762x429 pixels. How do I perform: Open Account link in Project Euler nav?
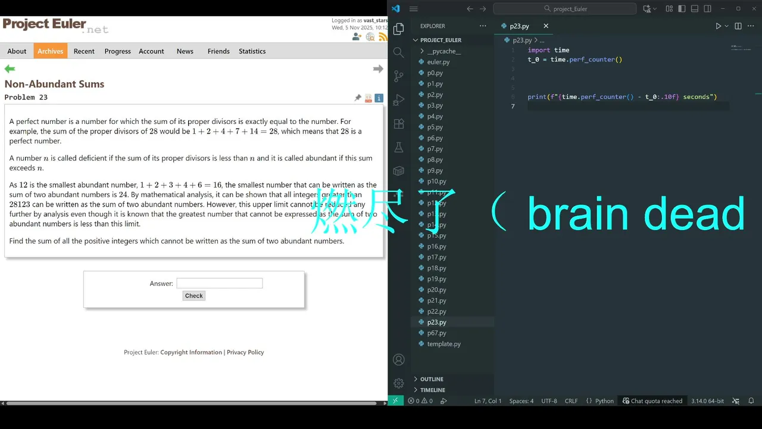click(151, 51)
